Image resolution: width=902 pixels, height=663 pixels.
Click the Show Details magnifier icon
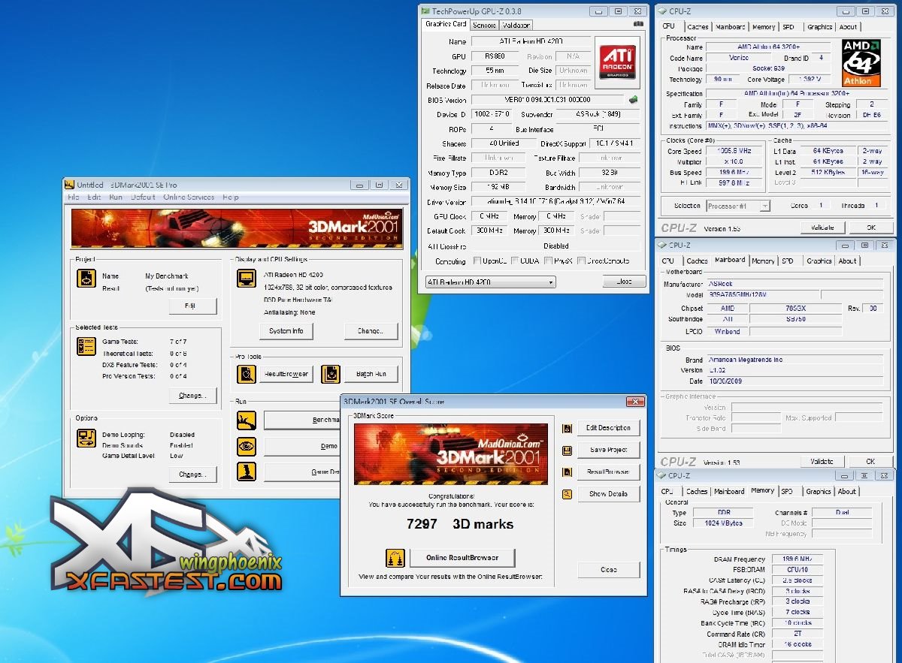click(568, 494)
